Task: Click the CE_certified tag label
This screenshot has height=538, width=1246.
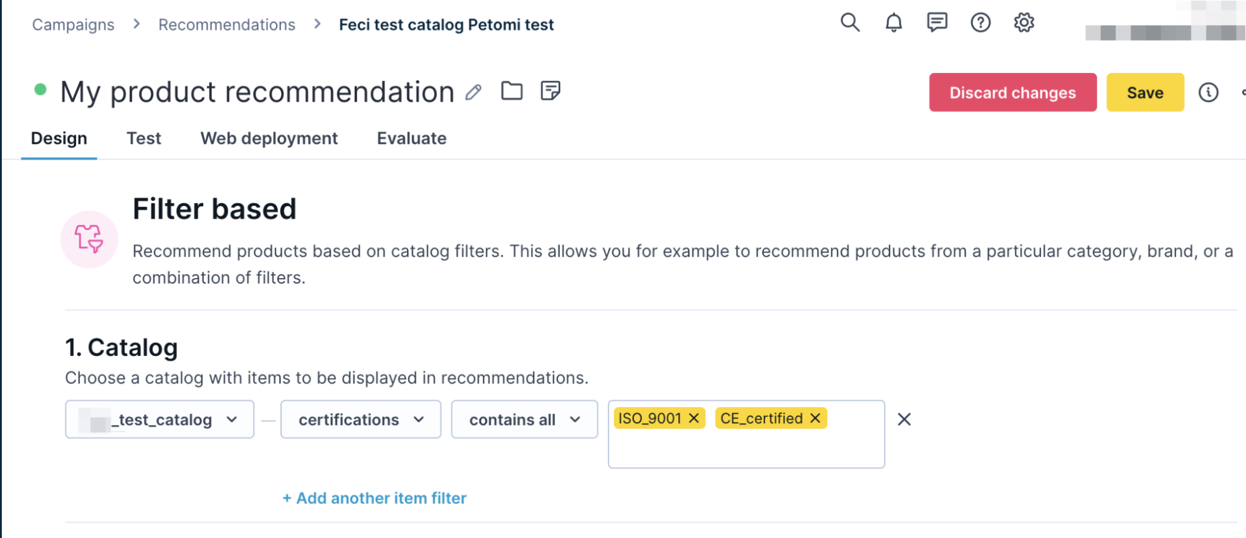Action: tap(761, 418)
